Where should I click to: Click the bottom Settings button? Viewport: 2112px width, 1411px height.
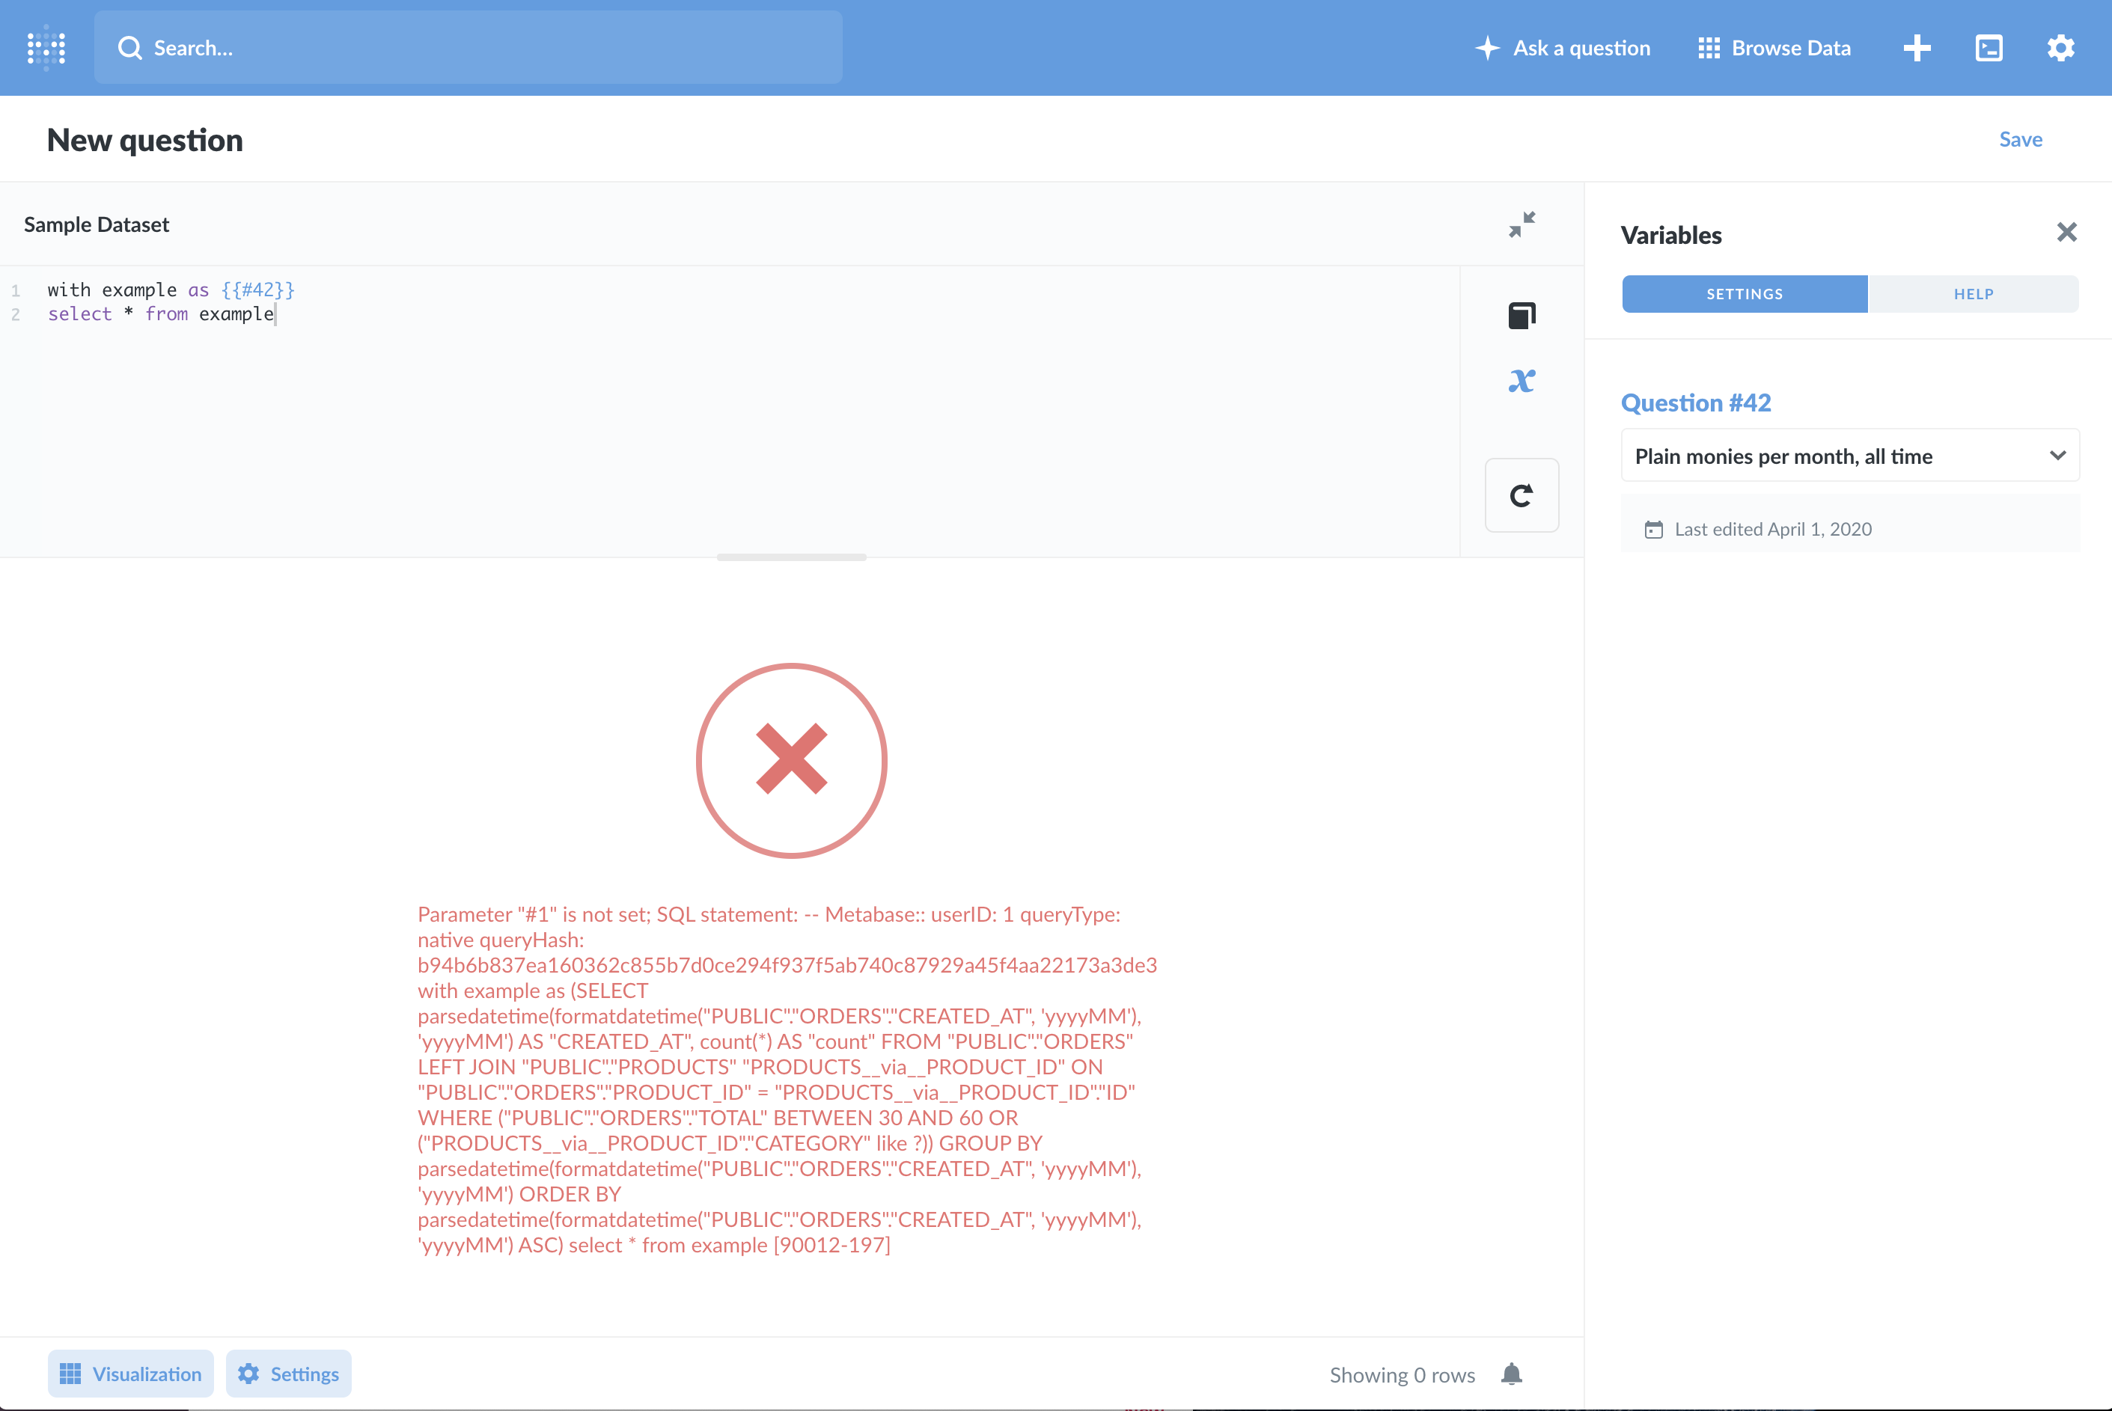[x=288, y=1374]
